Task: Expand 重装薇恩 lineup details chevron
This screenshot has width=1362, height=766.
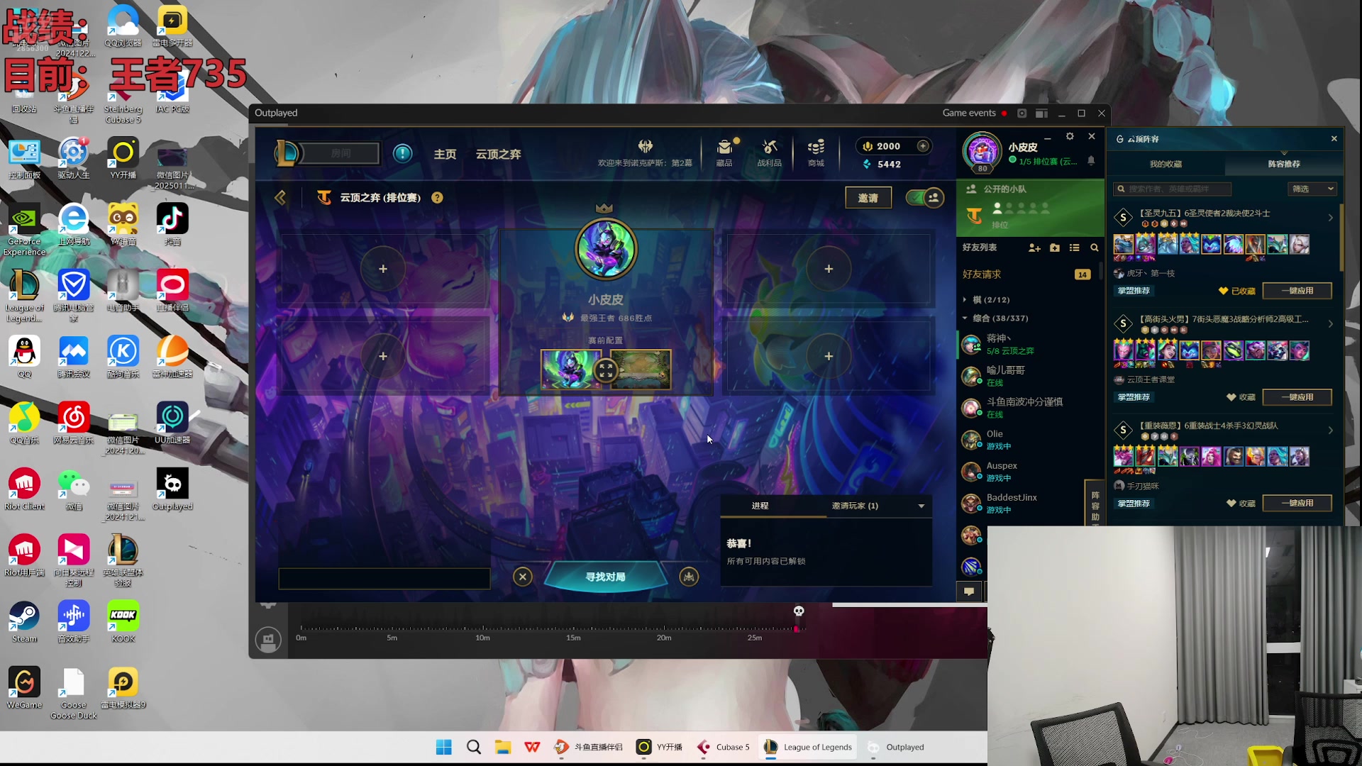Action: point(1330,431)
